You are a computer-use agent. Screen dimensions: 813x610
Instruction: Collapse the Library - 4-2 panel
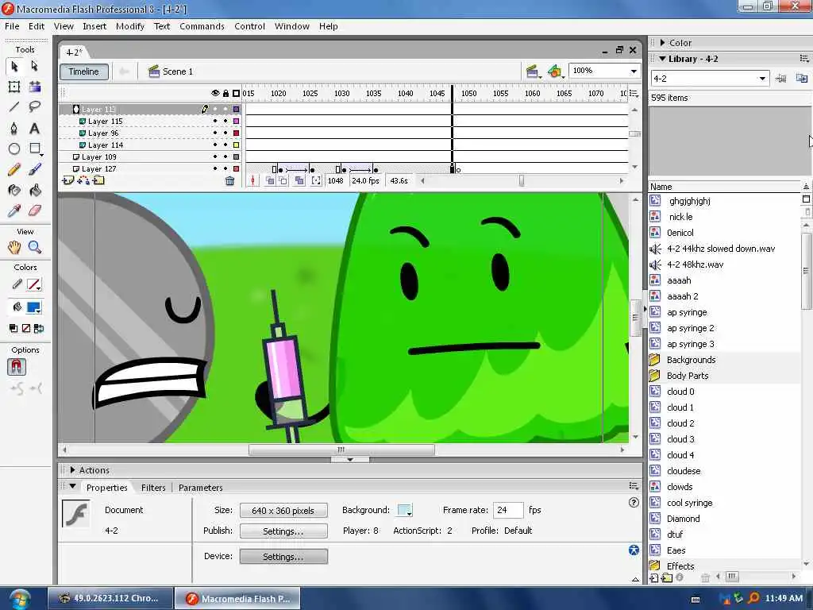click(662, 59)
